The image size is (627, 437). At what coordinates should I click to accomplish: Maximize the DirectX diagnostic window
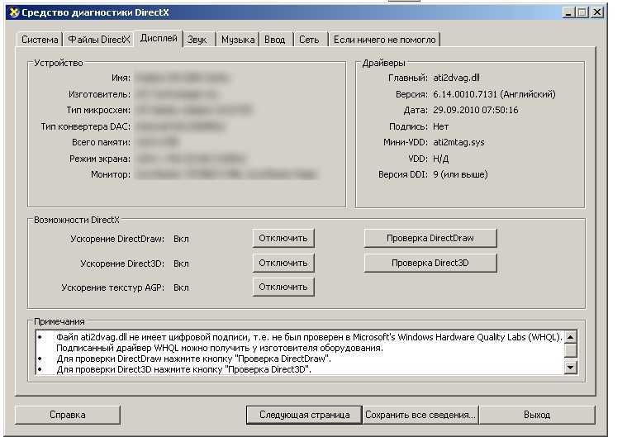pyautogui.click(x=582, y=12)
